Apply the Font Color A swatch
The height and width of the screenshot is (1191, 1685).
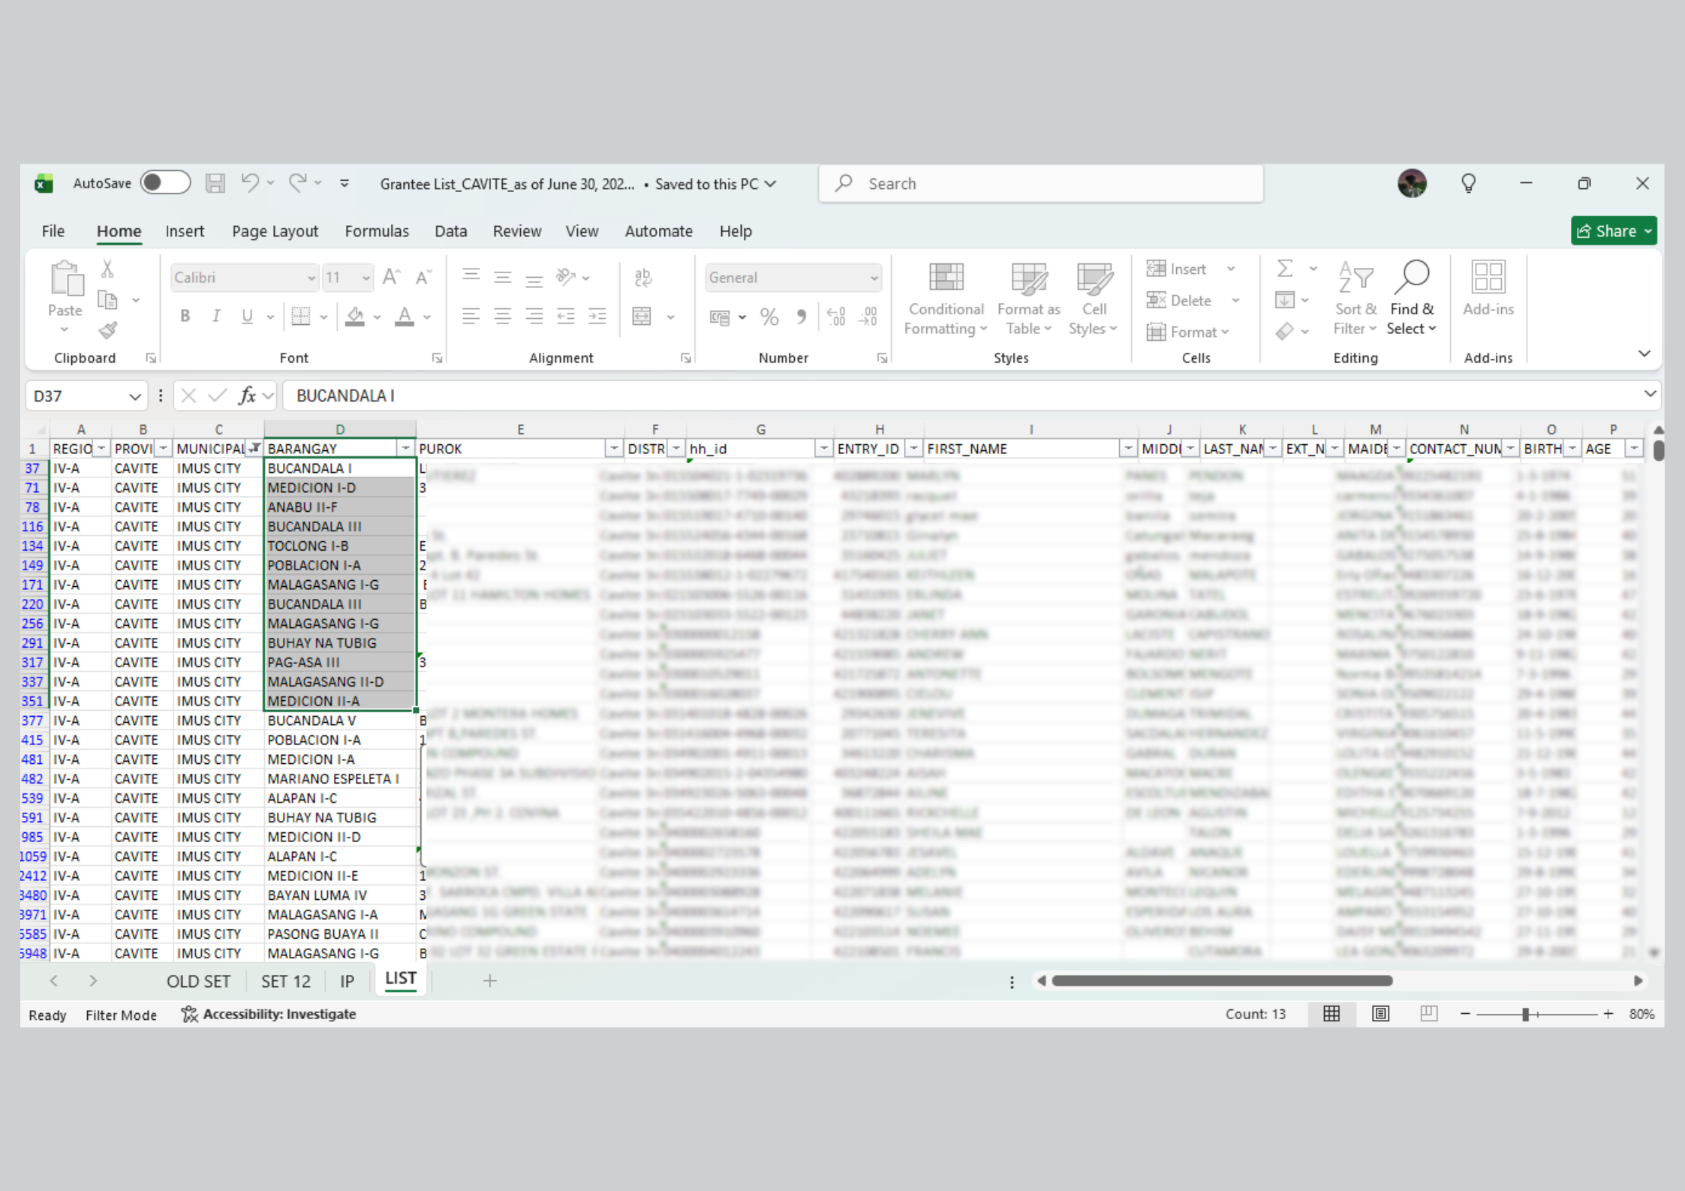(405, 317)
